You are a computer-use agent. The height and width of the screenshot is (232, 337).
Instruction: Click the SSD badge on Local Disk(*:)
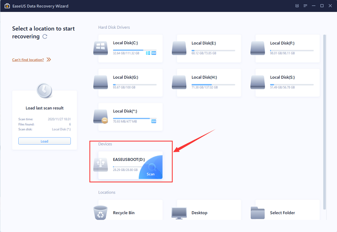(x=154, y=122)
